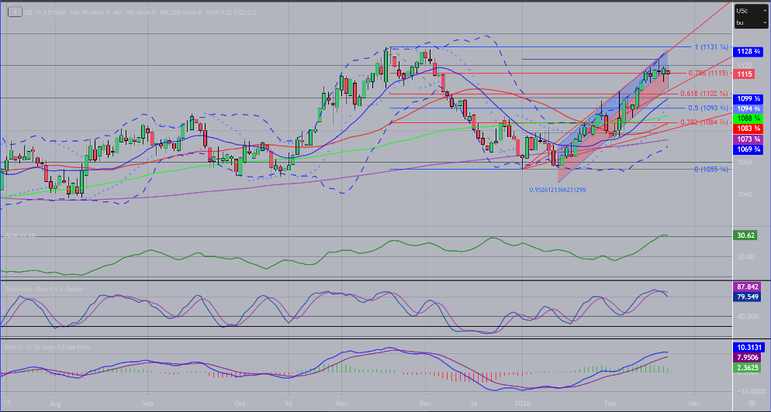Click the ADX 30.62 value label
771x412 pixels.
pyautogui.click(x=744, y=235)
